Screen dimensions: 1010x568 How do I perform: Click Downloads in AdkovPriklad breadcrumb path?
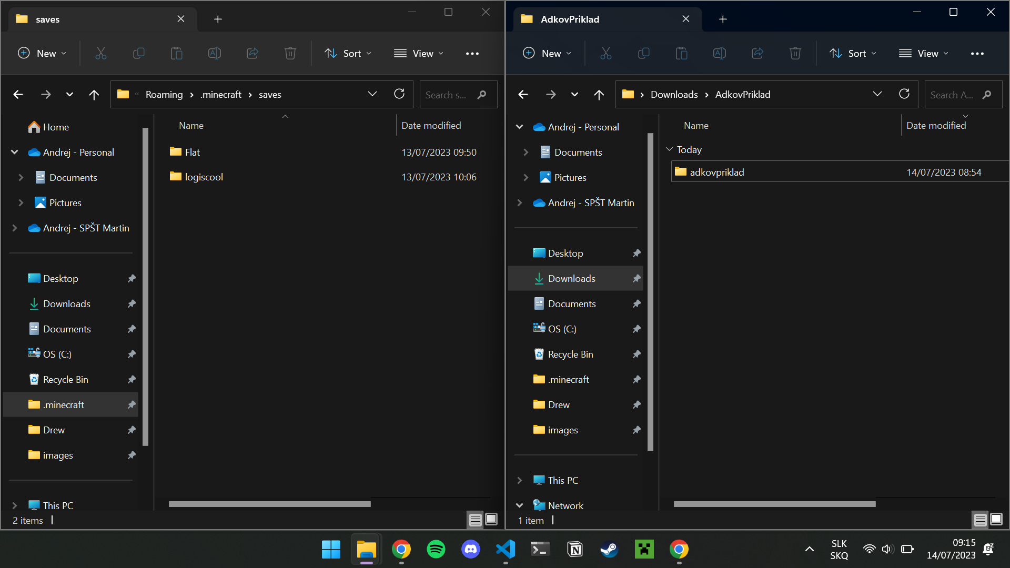[674, 95]
